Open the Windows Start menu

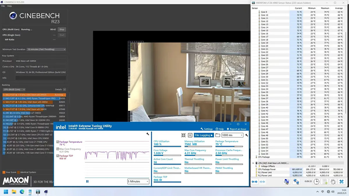(6, 192)
